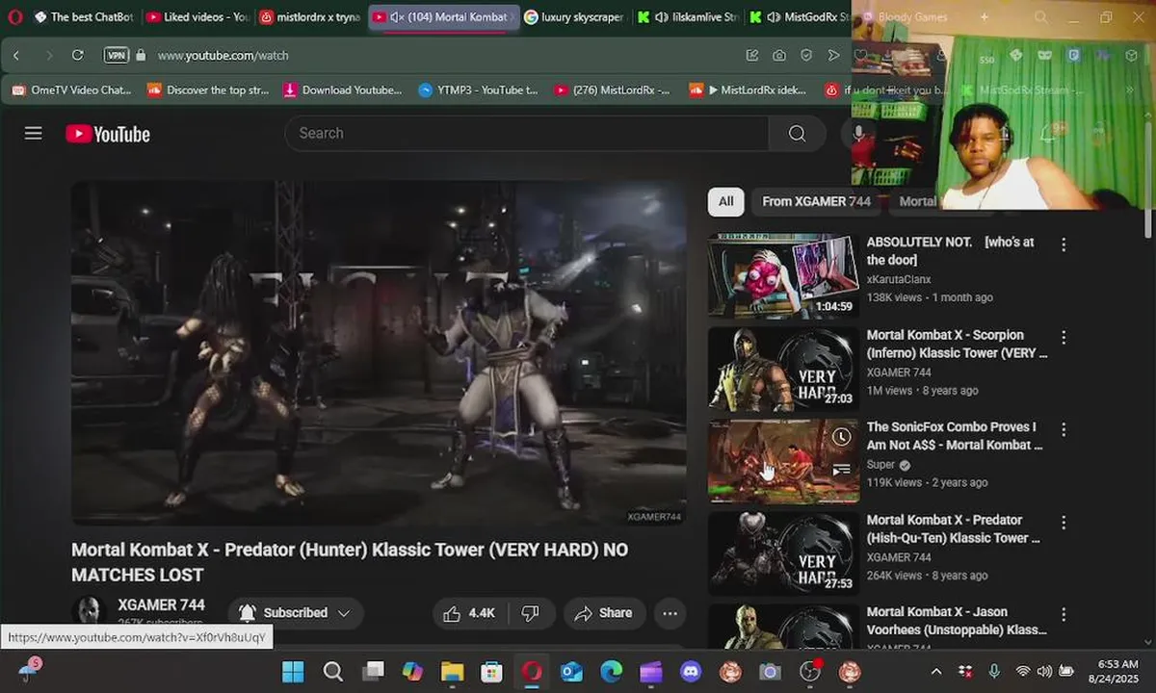Go to the YouTube home logo
Screen dimensions: 1156x693
108,134
